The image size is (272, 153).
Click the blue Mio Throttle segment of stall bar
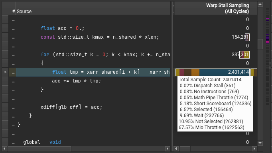pos(224,72)
